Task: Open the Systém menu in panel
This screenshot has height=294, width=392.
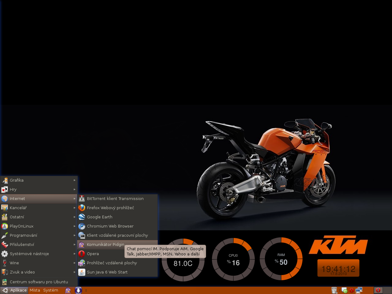Action: click(x=51, y=290)
